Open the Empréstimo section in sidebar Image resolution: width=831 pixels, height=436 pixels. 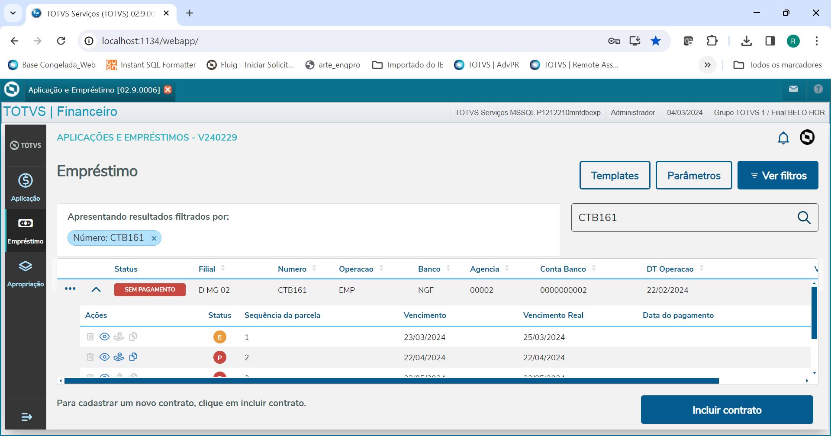[26, 231]
